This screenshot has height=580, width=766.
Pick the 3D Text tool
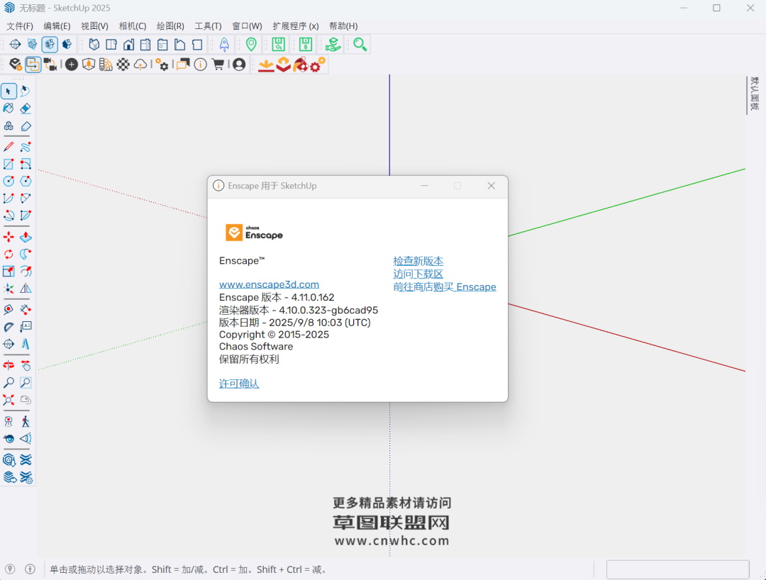[26, 344]
